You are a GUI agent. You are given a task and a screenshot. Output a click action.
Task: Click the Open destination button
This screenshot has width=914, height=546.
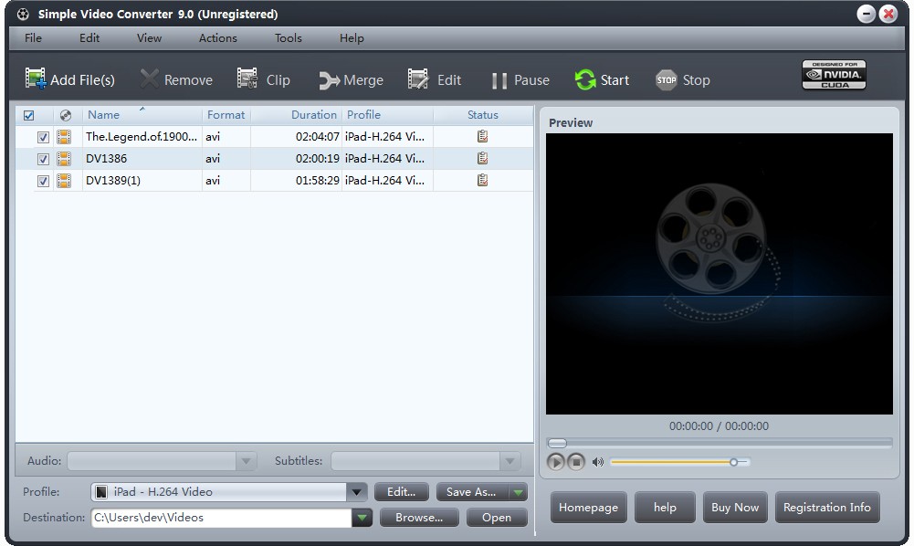(497, 518)
